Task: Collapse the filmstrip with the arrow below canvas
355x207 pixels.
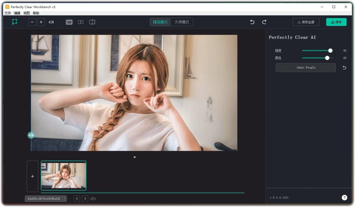Action: coord(135,157)
